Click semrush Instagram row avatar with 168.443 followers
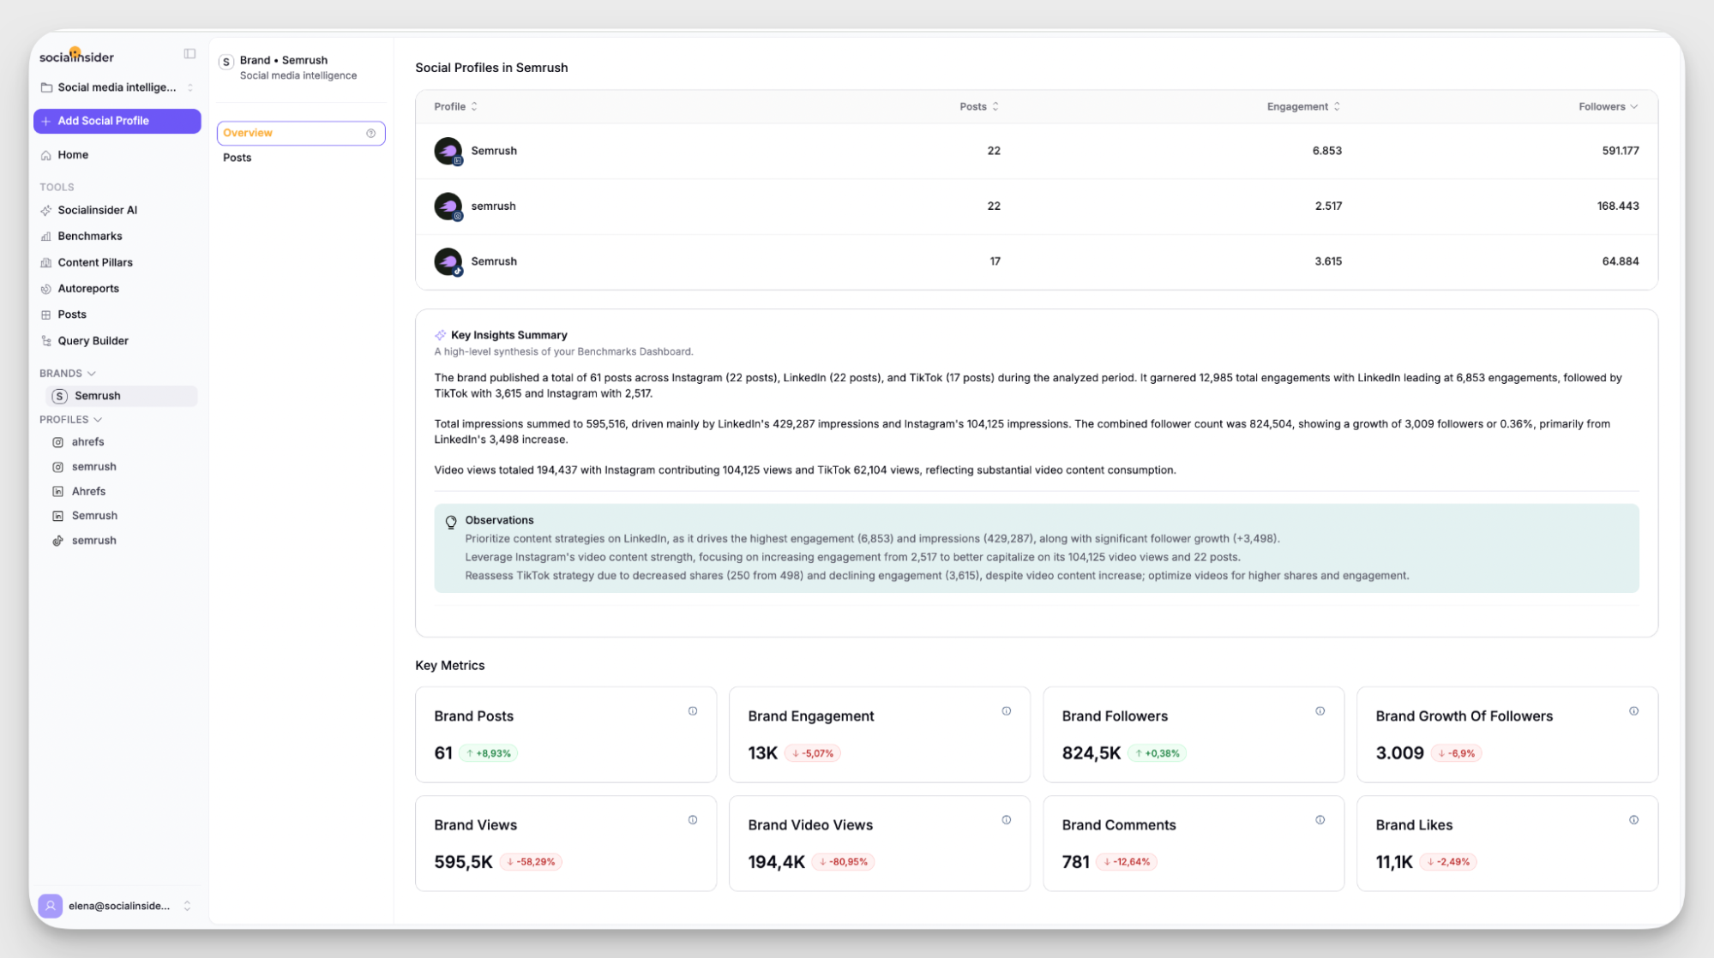 tap(448, 207)
